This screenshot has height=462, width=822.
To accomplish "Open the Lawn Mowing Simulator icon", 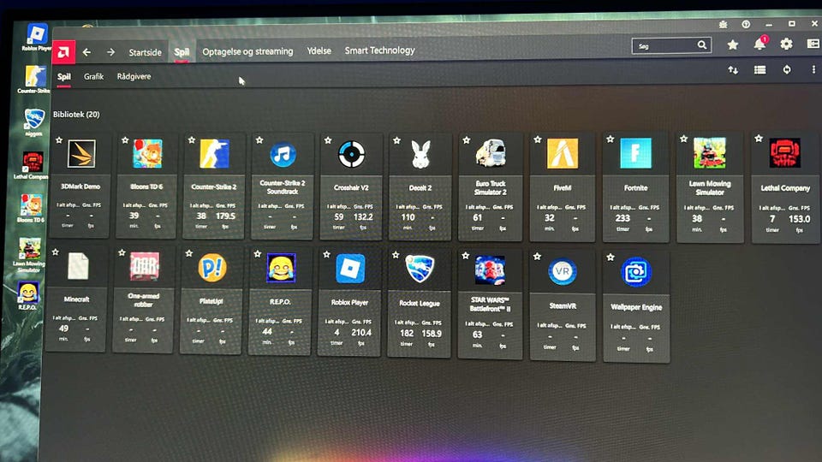I will pos(709,153).
